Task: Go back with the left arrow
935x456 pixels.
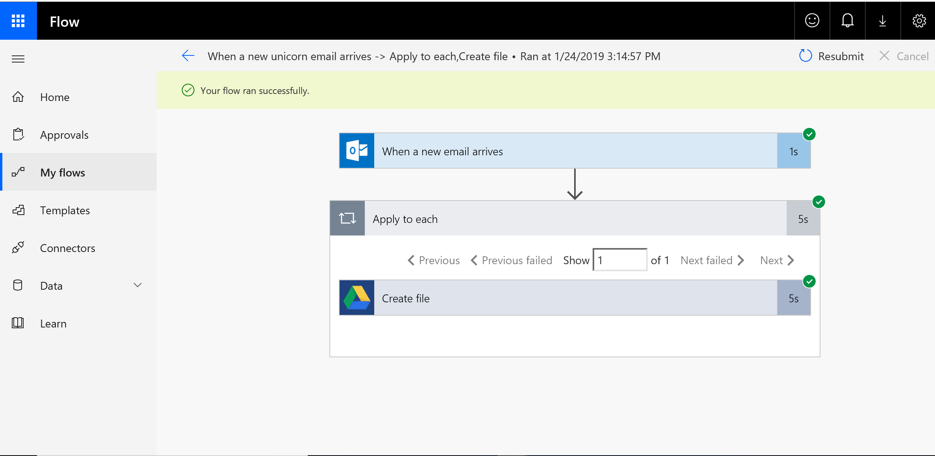Action: pos(188,56)
